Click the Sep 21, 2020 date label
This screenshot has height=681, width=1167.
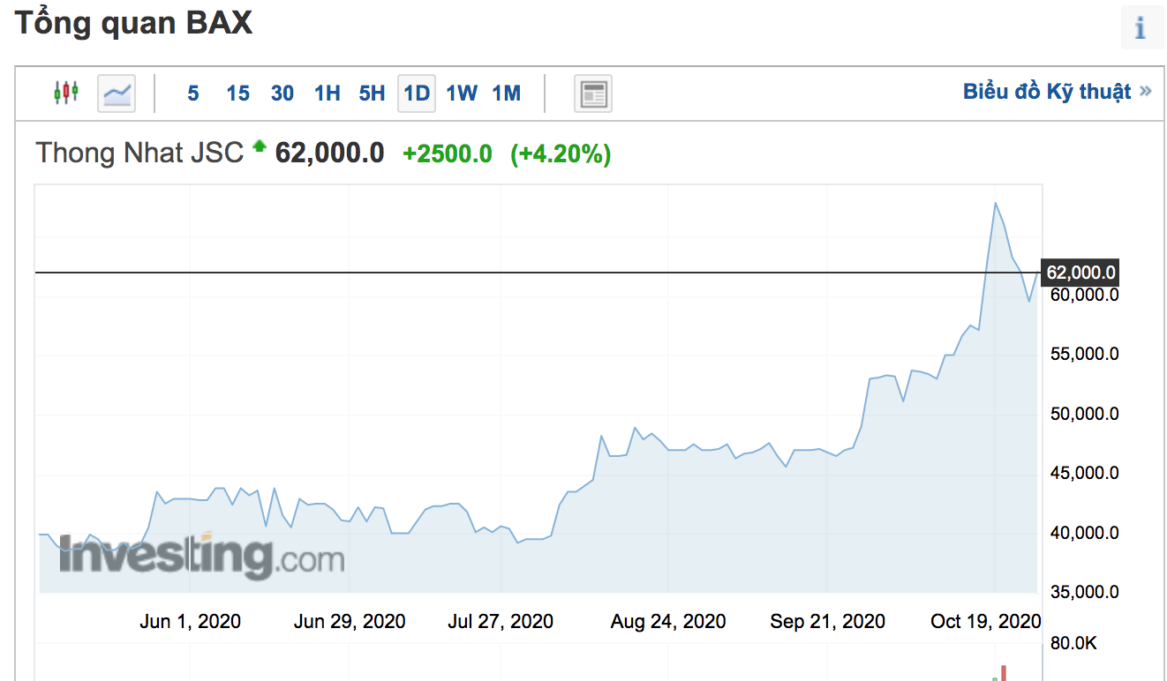828,622
